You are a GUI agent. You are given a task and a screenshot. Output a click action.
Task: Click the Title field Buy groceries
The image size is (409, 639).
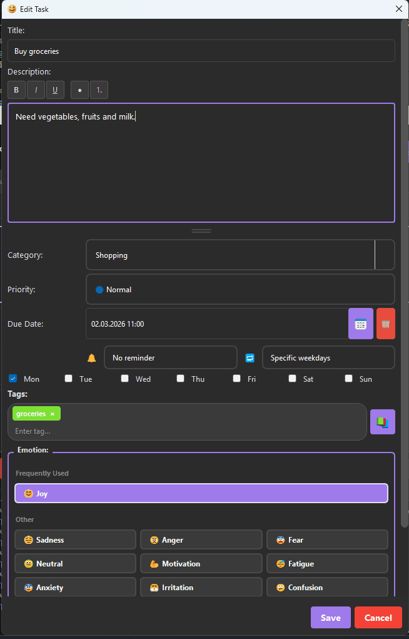(201, 51)
